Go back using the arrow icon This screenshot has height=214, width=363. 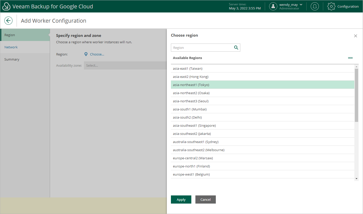pos(8,21)
